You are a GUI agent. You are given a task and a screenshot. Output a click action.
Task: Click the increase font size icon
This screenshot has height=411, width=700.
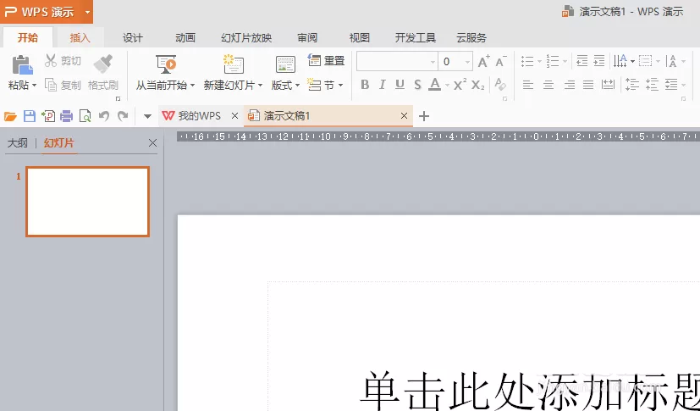483,61
